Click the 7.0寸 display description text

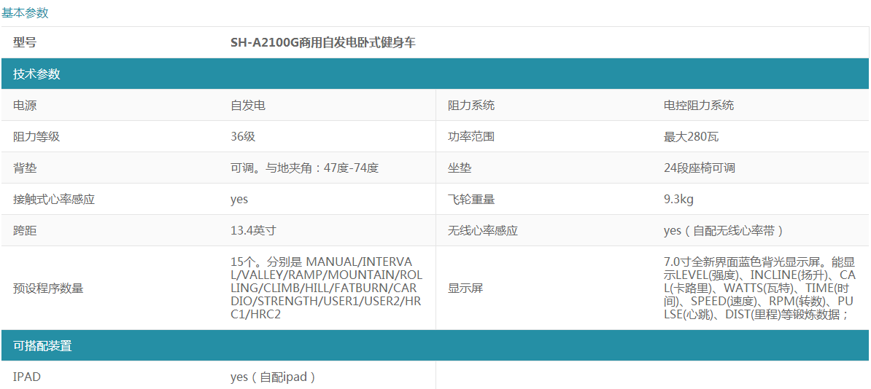[x=759, y=288]
